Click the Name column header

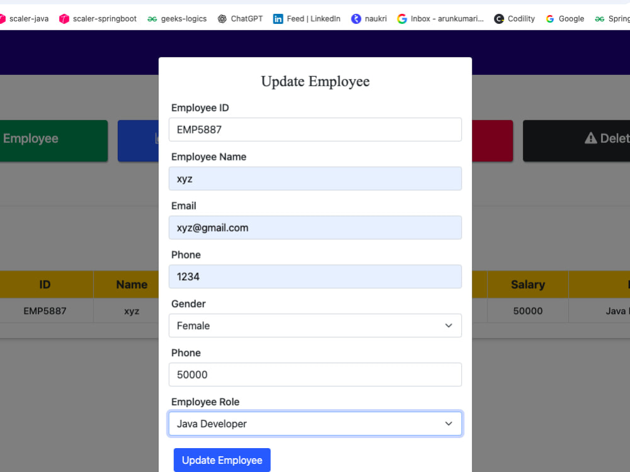click(x=126, y=284)
